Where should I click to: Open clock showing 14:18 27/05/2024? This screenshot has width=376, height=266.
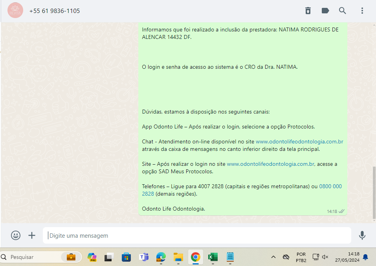coord(347,257)
